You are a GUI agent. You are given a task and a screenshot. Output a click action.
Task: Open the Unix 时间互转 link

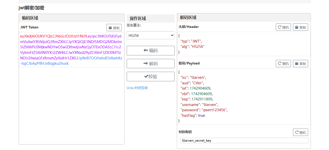pos(137,88)
